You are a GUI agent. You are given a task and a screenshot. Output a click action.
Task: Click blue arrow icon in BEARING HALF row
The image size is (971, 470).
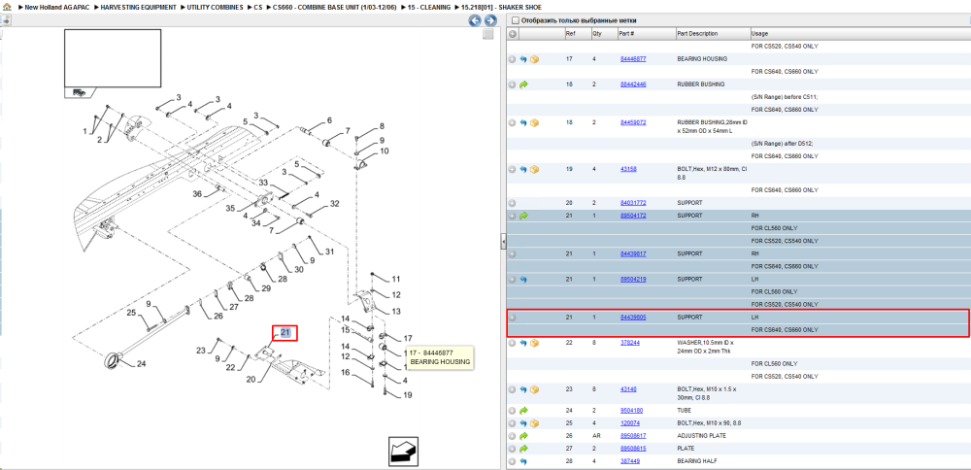point(523,461)
